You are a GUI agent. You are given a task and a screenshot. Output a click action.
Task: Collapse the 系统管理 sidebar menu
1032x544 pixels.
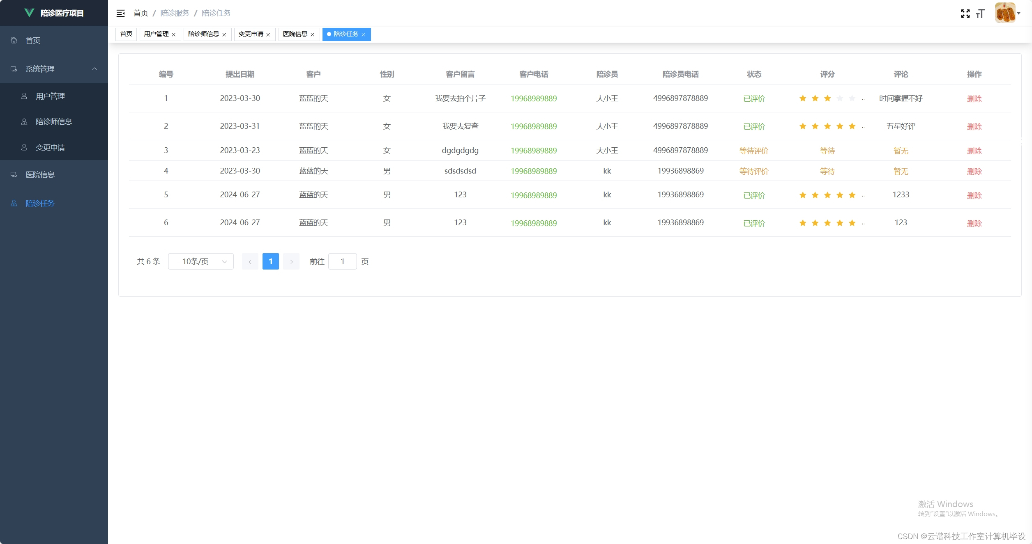point(94,69)
